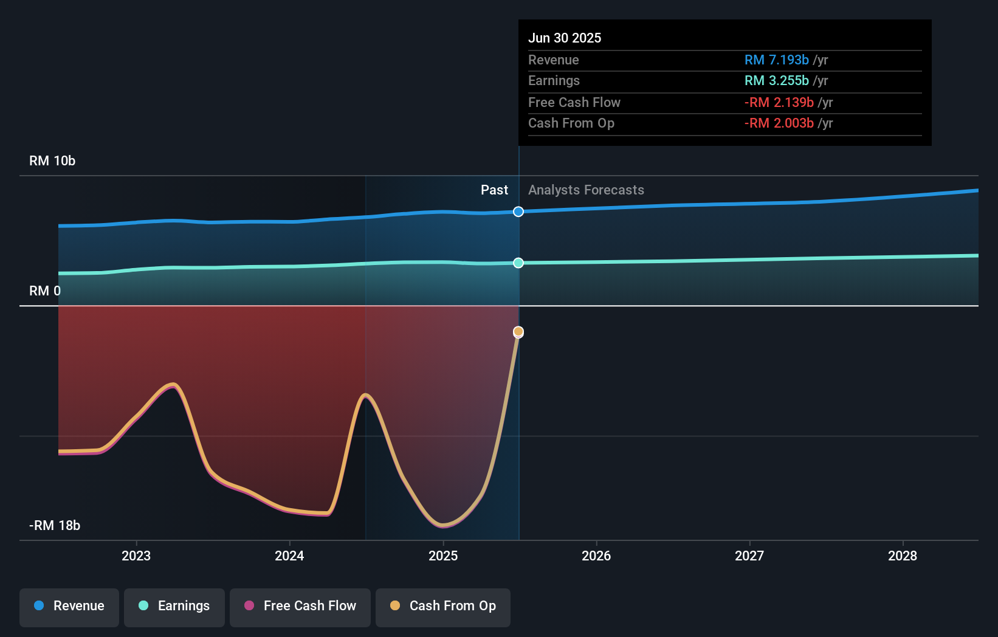Click the Cash From Op label in tooltip
This screenshot has height=637, width=998.
(571, 123)
